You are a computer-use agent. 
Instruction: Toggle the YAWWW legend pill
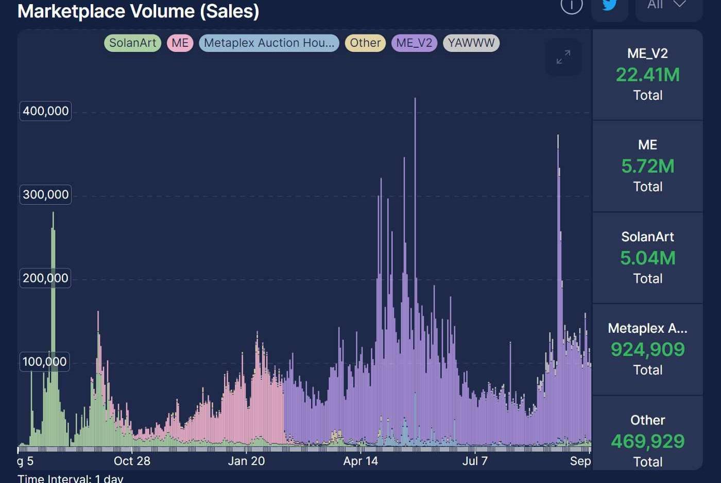pyautogui.click(x=471, y=43)
